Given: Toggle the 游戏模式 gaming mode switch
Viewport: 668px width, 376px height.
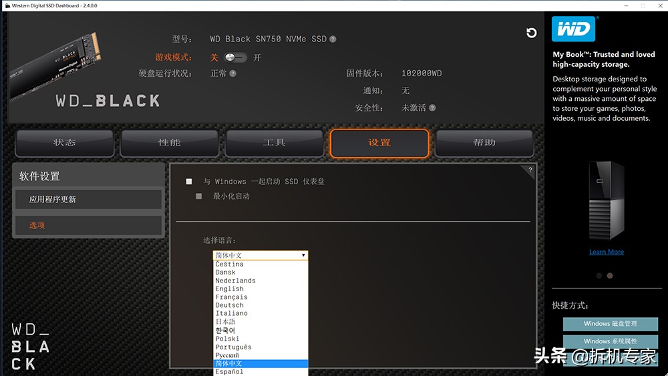Looking at the screenshot, I should (235, 57).
